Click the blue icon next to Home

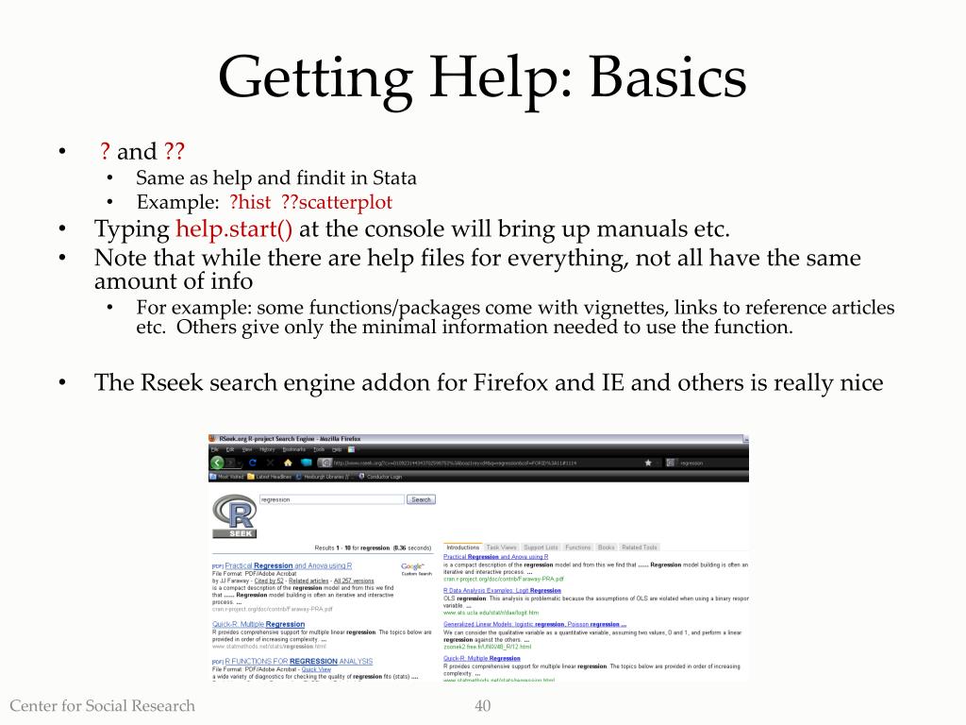click(x=307, y=463)
